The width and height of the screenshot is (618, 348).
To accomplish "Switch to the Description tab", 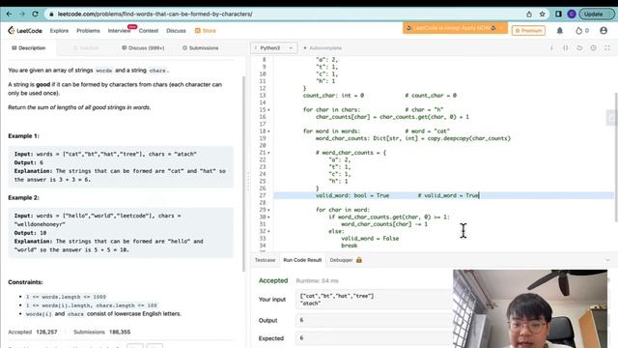I will coord(29,47).
